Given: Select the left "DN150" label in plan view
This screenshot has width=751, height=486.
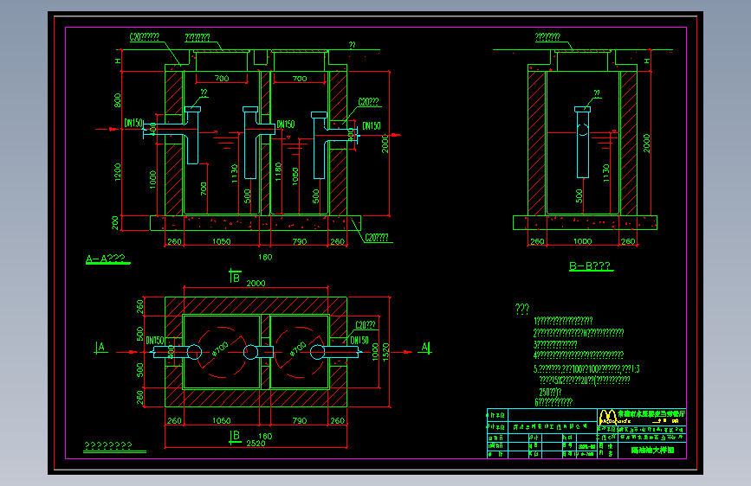Looking at the screenshot, I should pos(155,341).
